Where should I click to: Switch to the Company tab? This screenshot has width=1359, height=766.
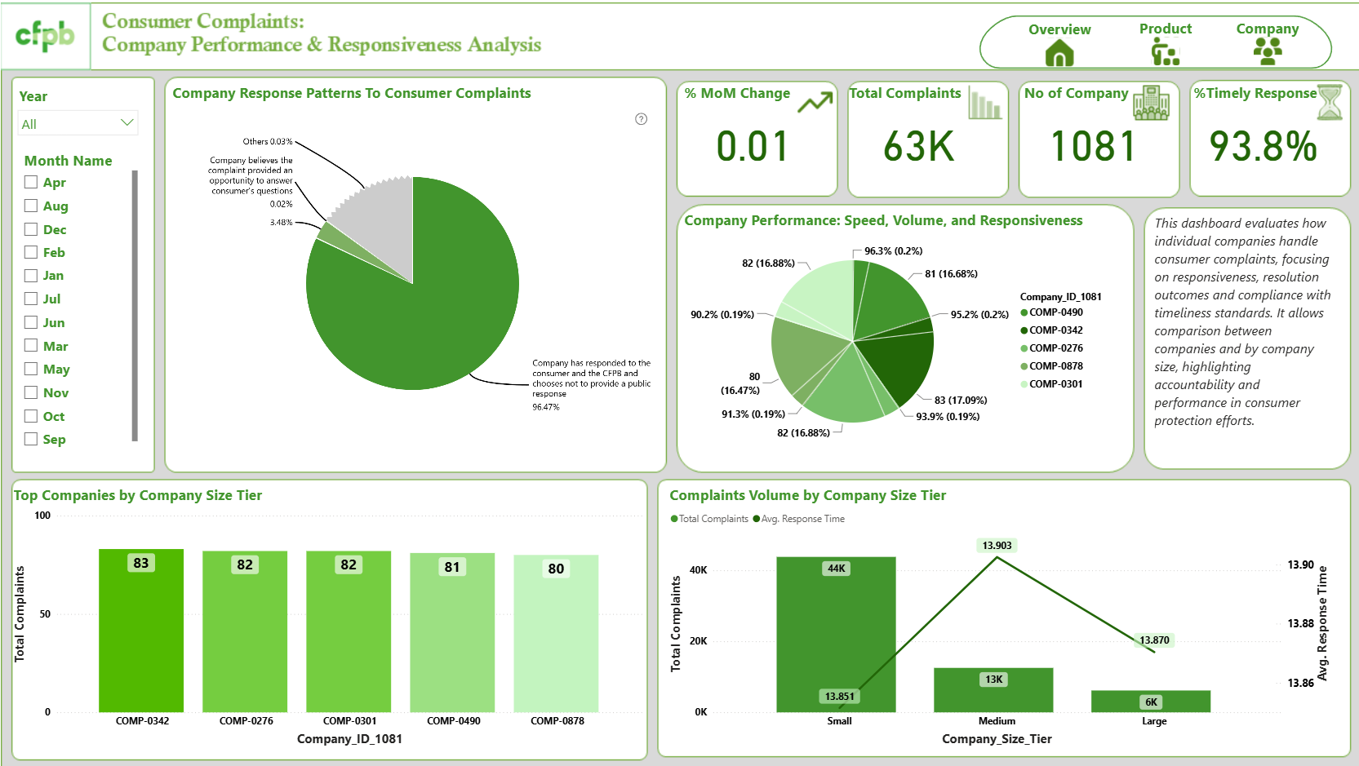1268,29
